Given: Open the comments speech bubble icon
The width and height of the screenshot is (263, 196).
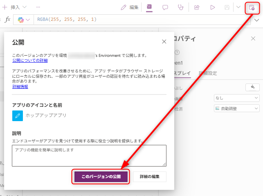Looking at the screenshot, I should point(165,7).
